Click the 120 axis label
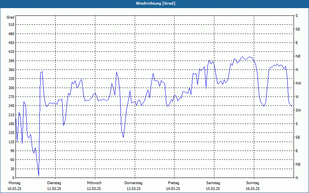Screen dimensions: 309x193 coord(12,142)
